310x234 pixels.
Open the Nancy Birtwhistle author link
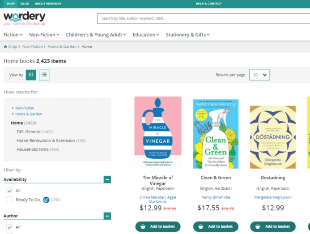[216, 197]
